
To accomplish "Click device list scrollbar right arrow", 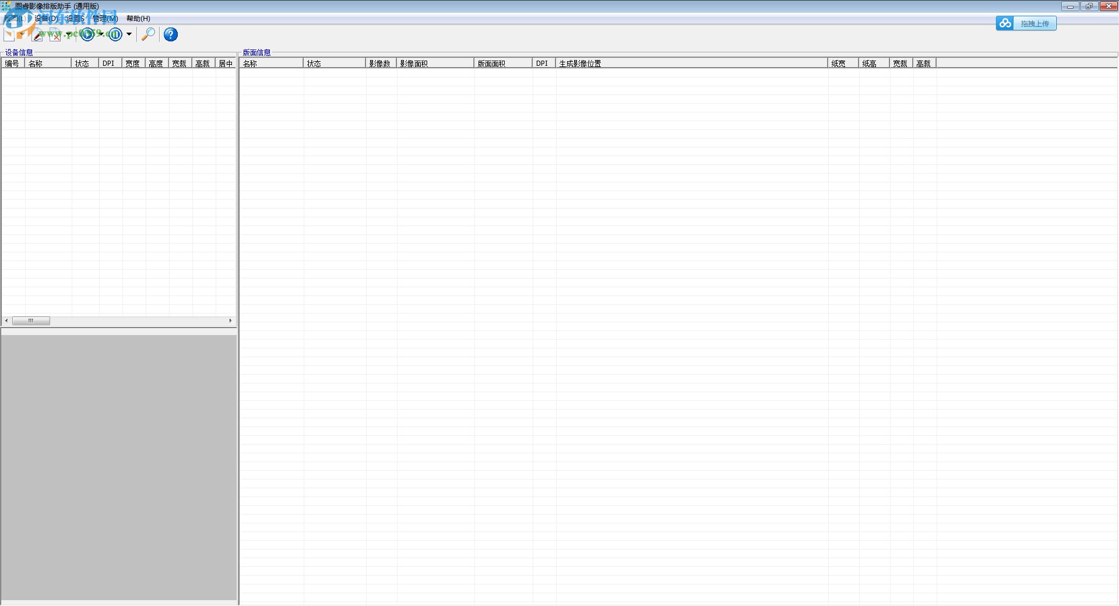I will click(x=231, y=320).
